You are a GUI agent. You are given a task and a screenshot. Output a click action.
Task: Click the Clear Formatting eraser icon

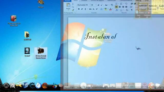click(x=112, y=5)
